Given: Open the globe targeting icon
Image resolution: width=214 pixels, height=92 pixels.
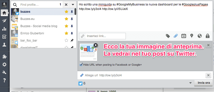Looking at the screenshot, I should coord(200,36).
